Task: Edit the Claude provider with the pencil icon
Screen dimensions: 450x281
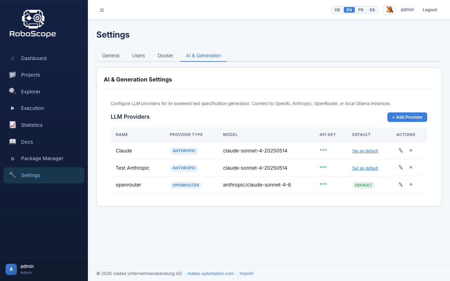Action: pos(400,150)
